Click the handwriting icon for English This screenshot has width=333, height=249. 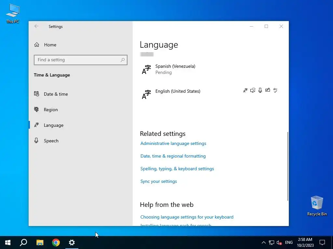click(x=268, y=90)
